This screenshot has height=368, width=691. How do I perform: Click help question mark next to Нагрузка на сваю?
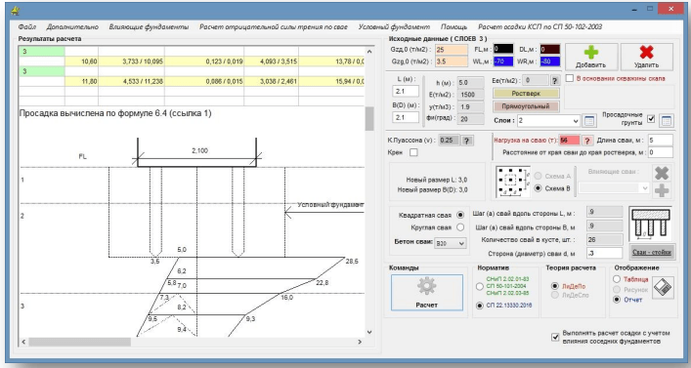(x=587, y=141)
